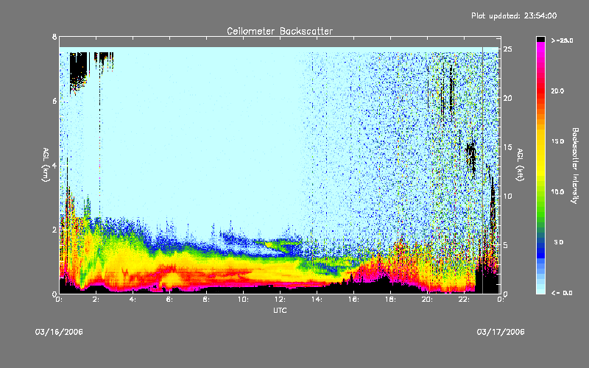Click the colorbar tick label 15.0
589x368 pixels.
click(558, 141)
